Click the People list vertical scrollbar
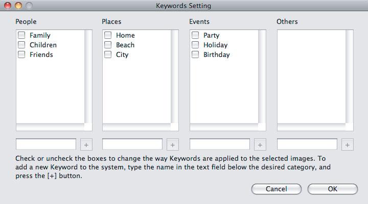Viewport: 368px width, 204px height. (x=88, y=76)
